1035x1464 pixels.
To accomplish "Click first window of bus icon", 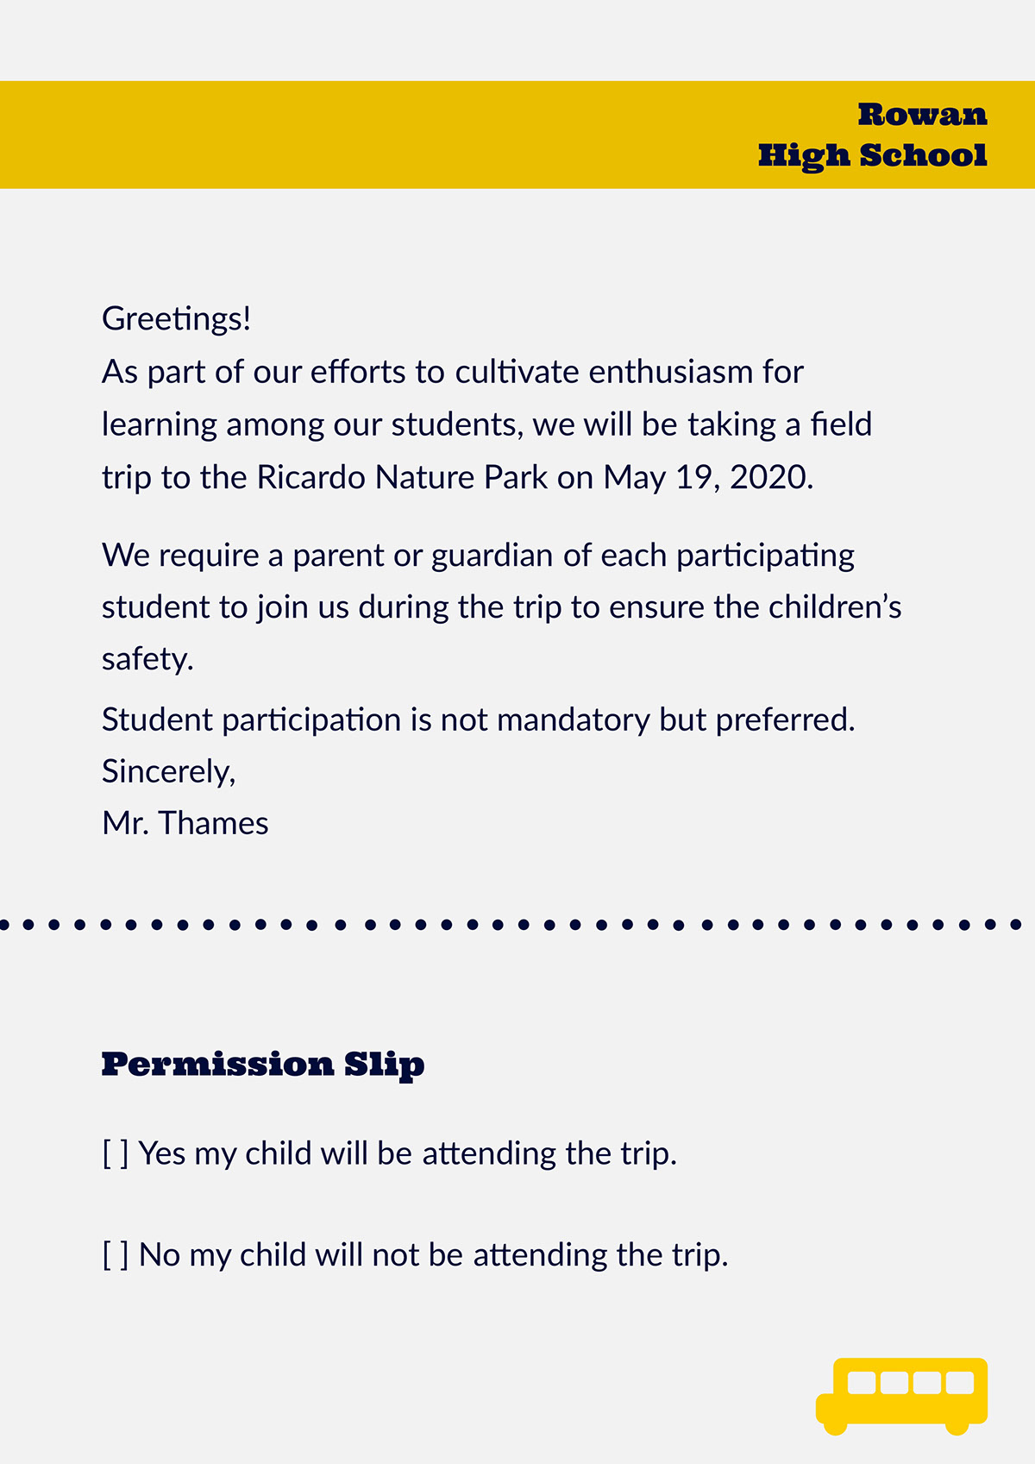I will [x=862, y=1382].
